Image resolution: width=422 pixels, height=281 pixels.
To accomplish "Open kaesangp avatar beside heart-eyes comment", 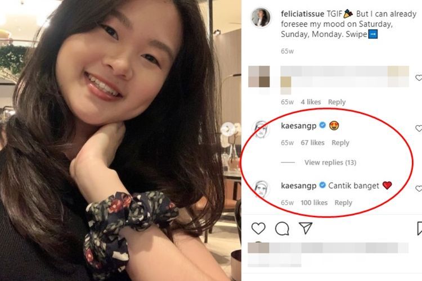I will [x=261, y=130].
